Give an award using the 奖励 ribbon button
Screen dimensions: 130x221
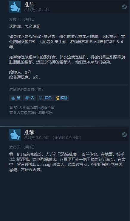tap(62, 98)
